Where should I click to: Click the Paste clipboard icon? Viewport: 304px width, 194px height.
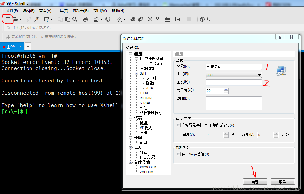pos(68,19)
